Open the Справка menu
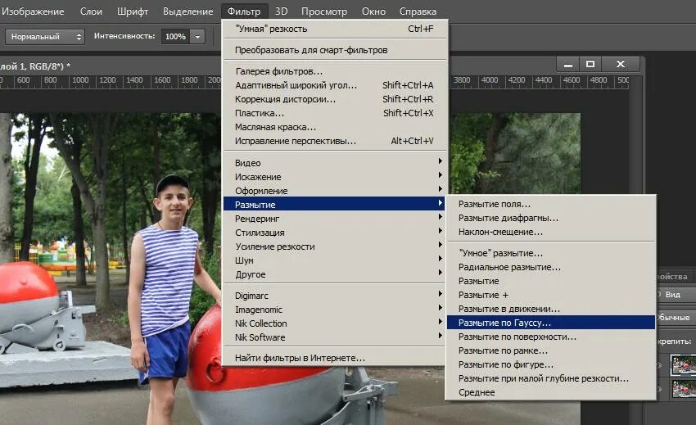Image resolution: width=696 pixels, height=425 pixels. click(418, 11)
